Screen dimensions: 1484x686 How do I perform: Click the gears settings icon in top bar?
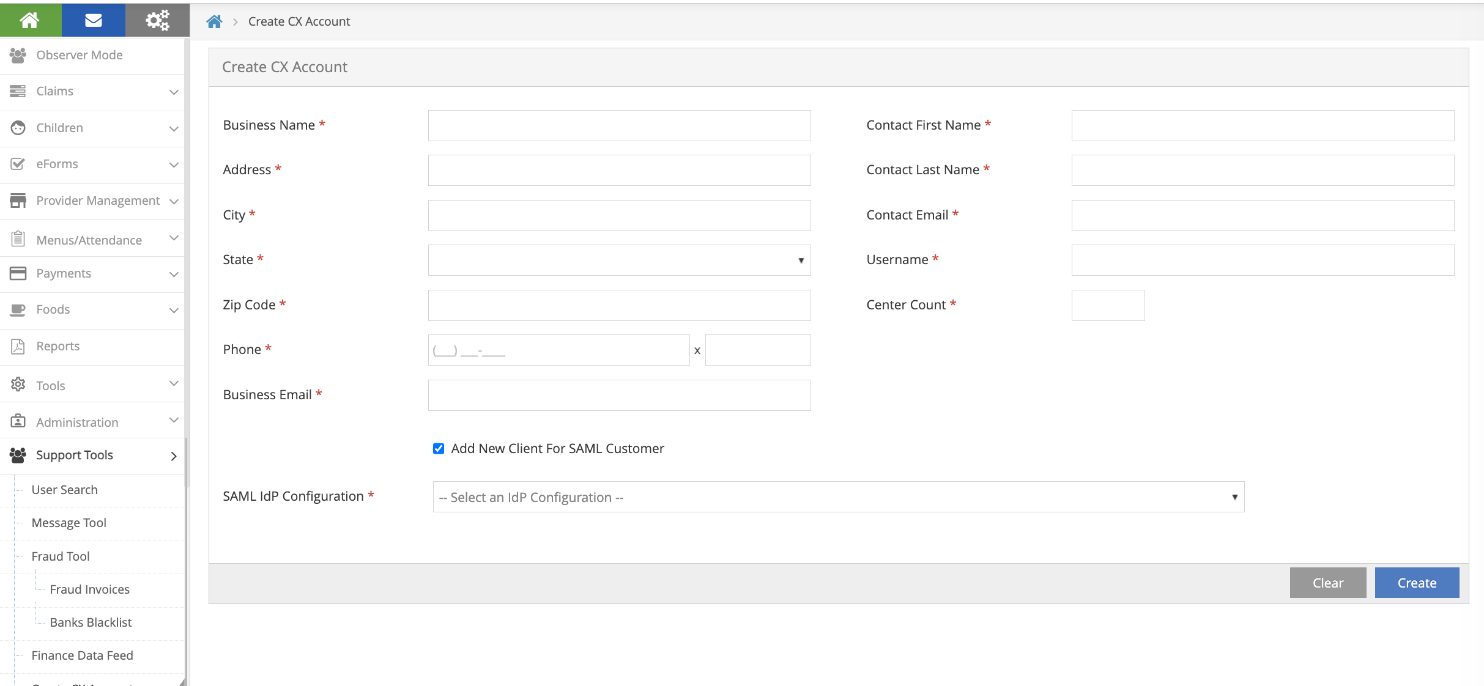coord(157,20)
